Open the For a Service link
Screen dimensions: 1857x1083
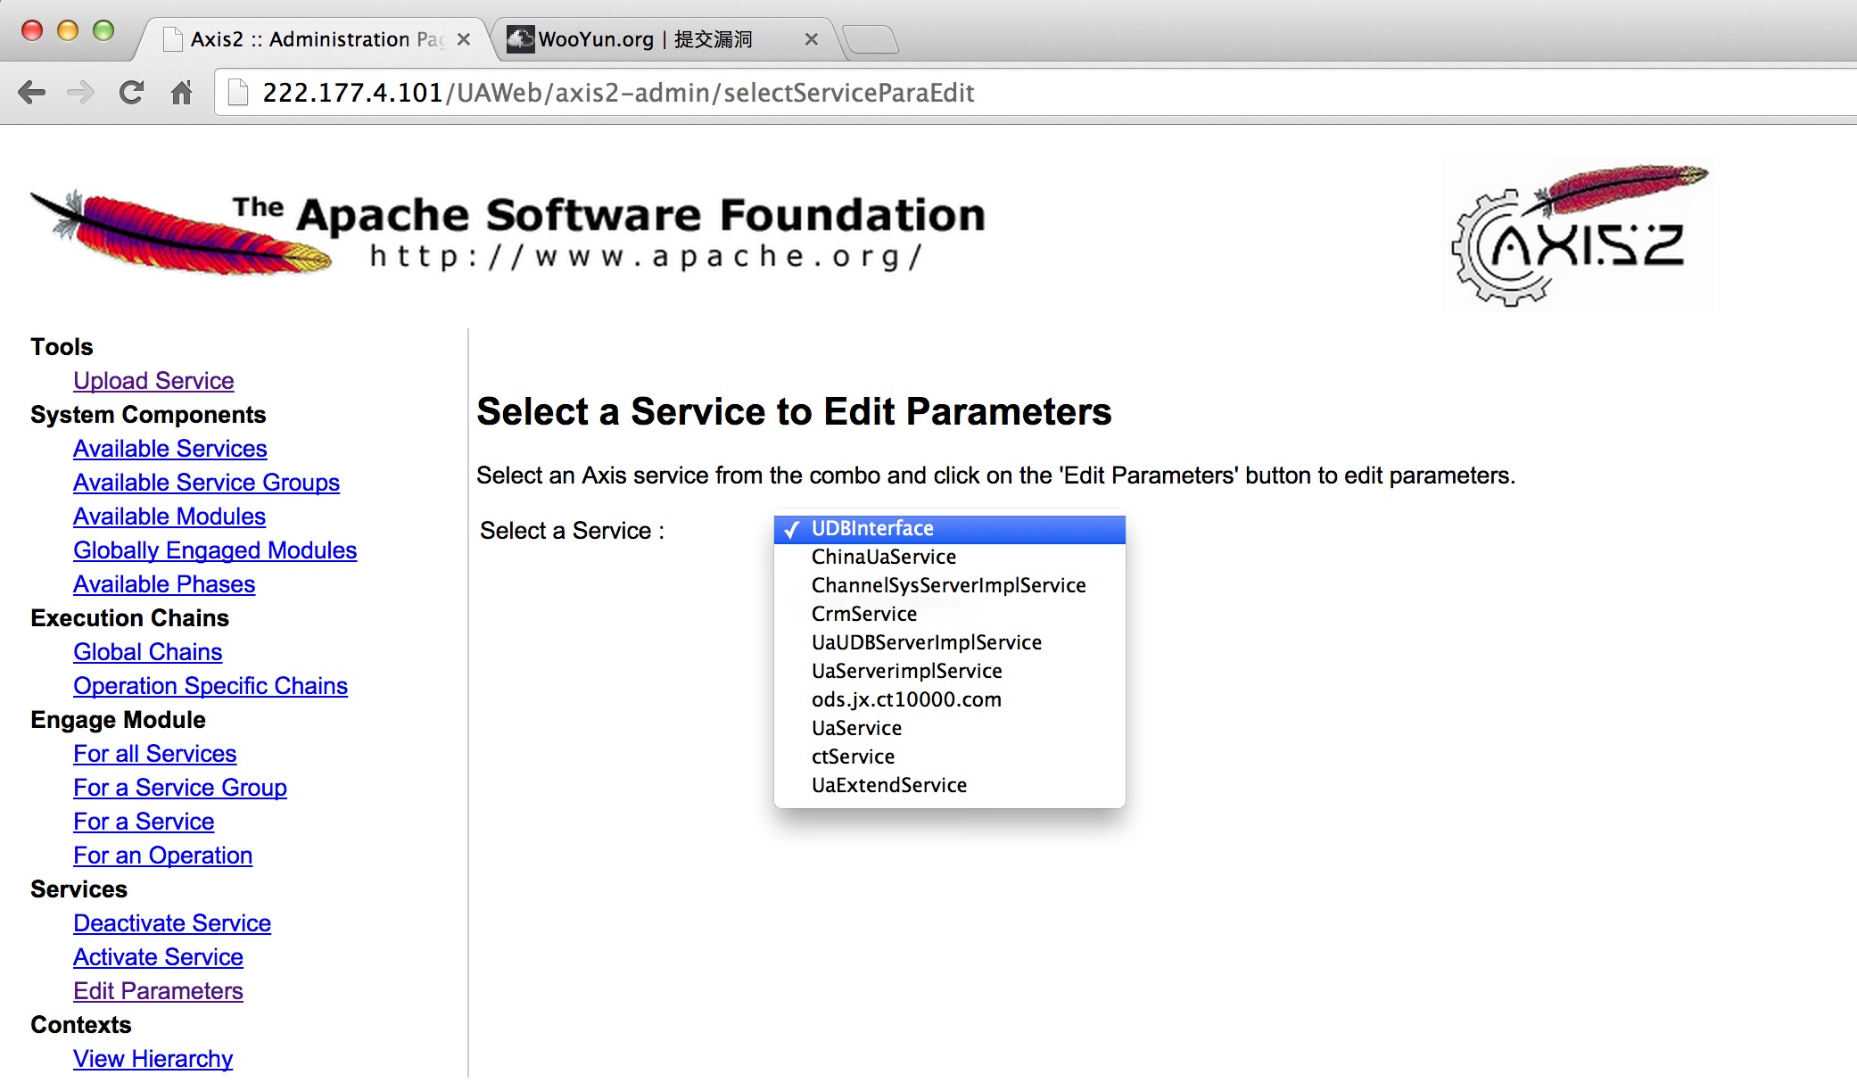pos(144,822)
